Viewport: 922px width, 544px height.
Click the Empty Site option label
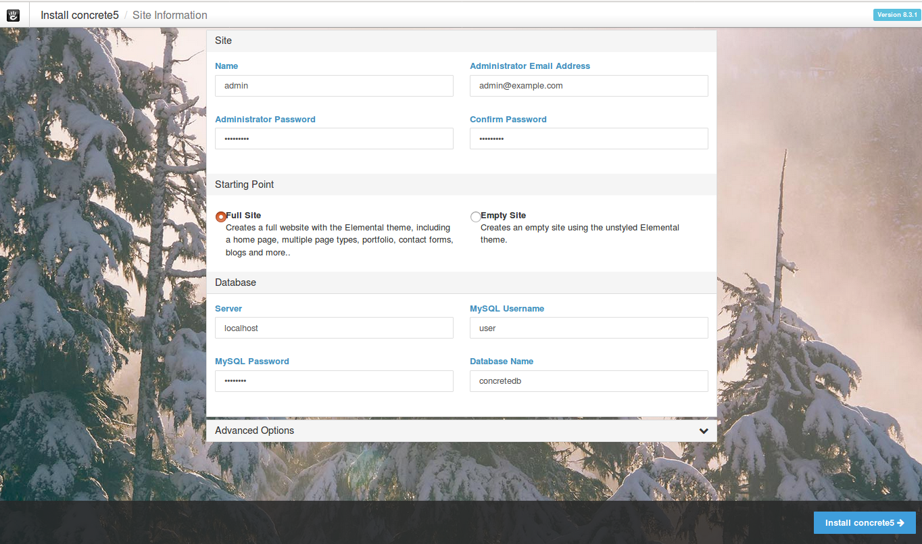(x=503, y=216)
